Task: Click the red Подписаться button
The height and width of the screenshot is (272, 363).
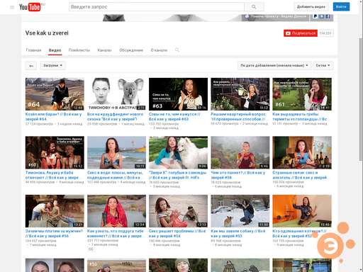Action: (301, 33)
